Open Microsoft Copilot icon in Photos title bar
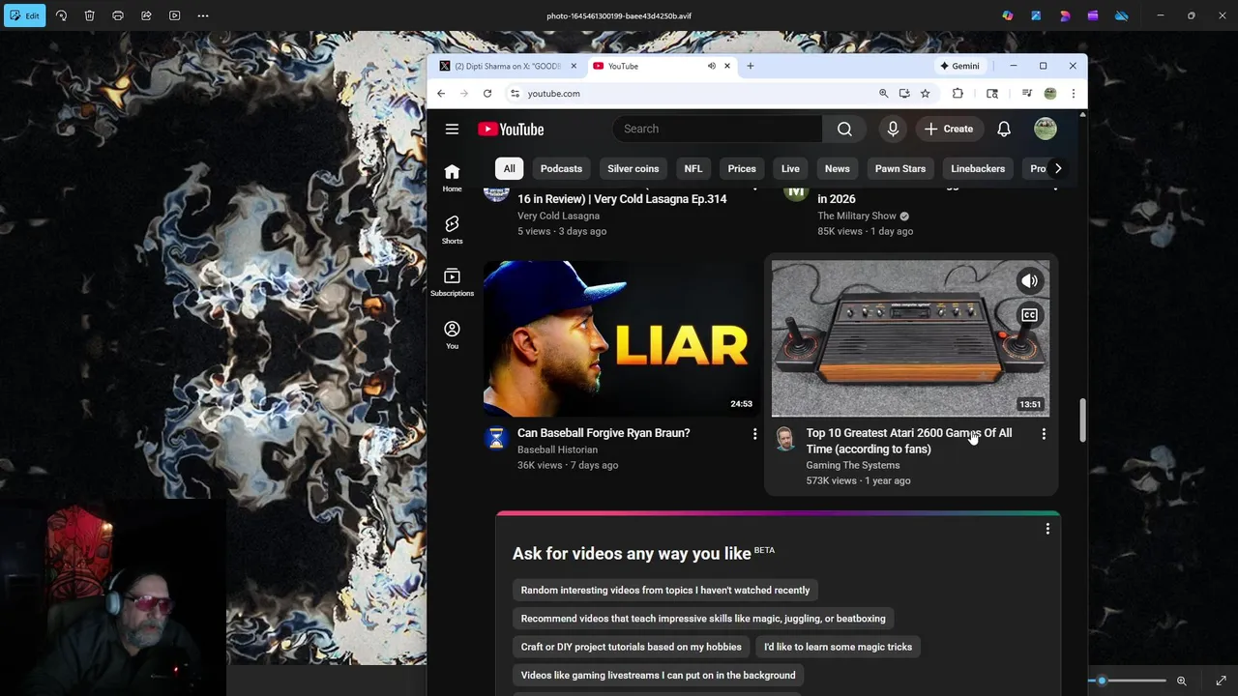Screen dimensions: 1238x696 [x=1008, y=15]
